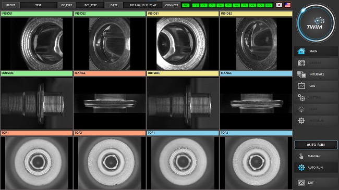
Task: Open camera image under green INSIDE1
Action: pos(37,44)
